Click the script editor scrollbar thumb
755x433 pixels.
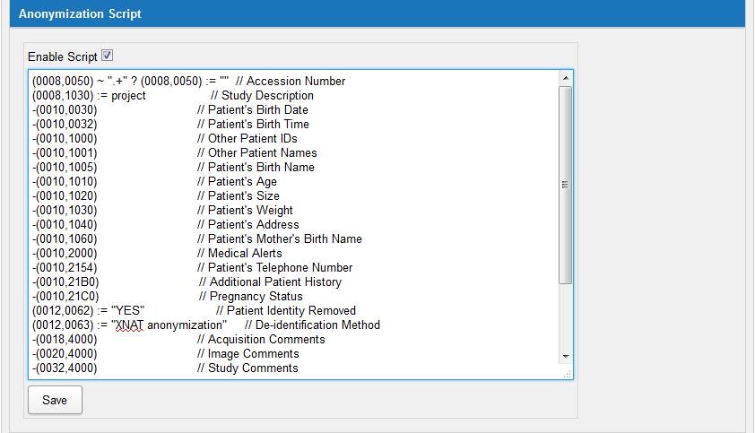(x=565, y=184)
